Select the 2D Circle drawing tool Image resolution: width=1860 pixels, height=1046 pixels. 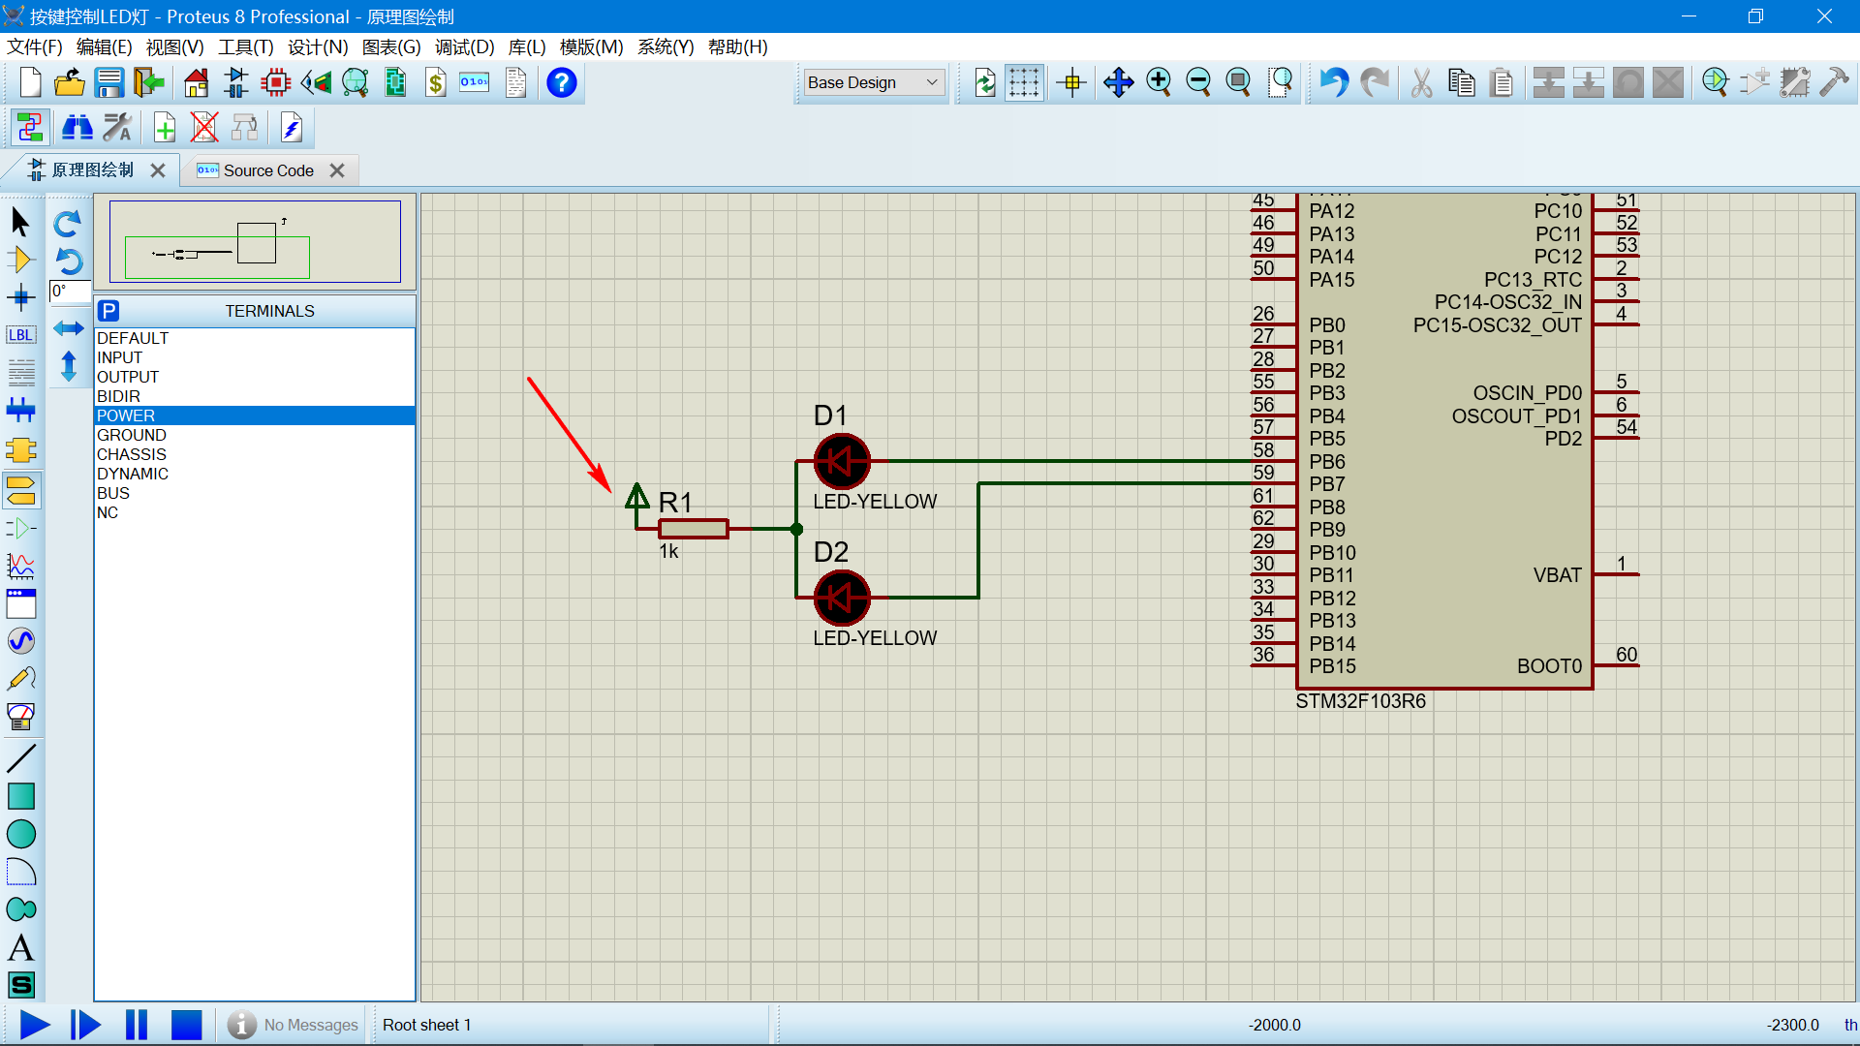click(20, 834)
